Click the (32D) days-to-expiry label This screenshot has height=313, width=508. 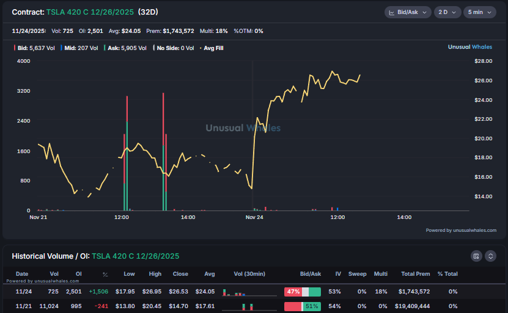(148, 12)
